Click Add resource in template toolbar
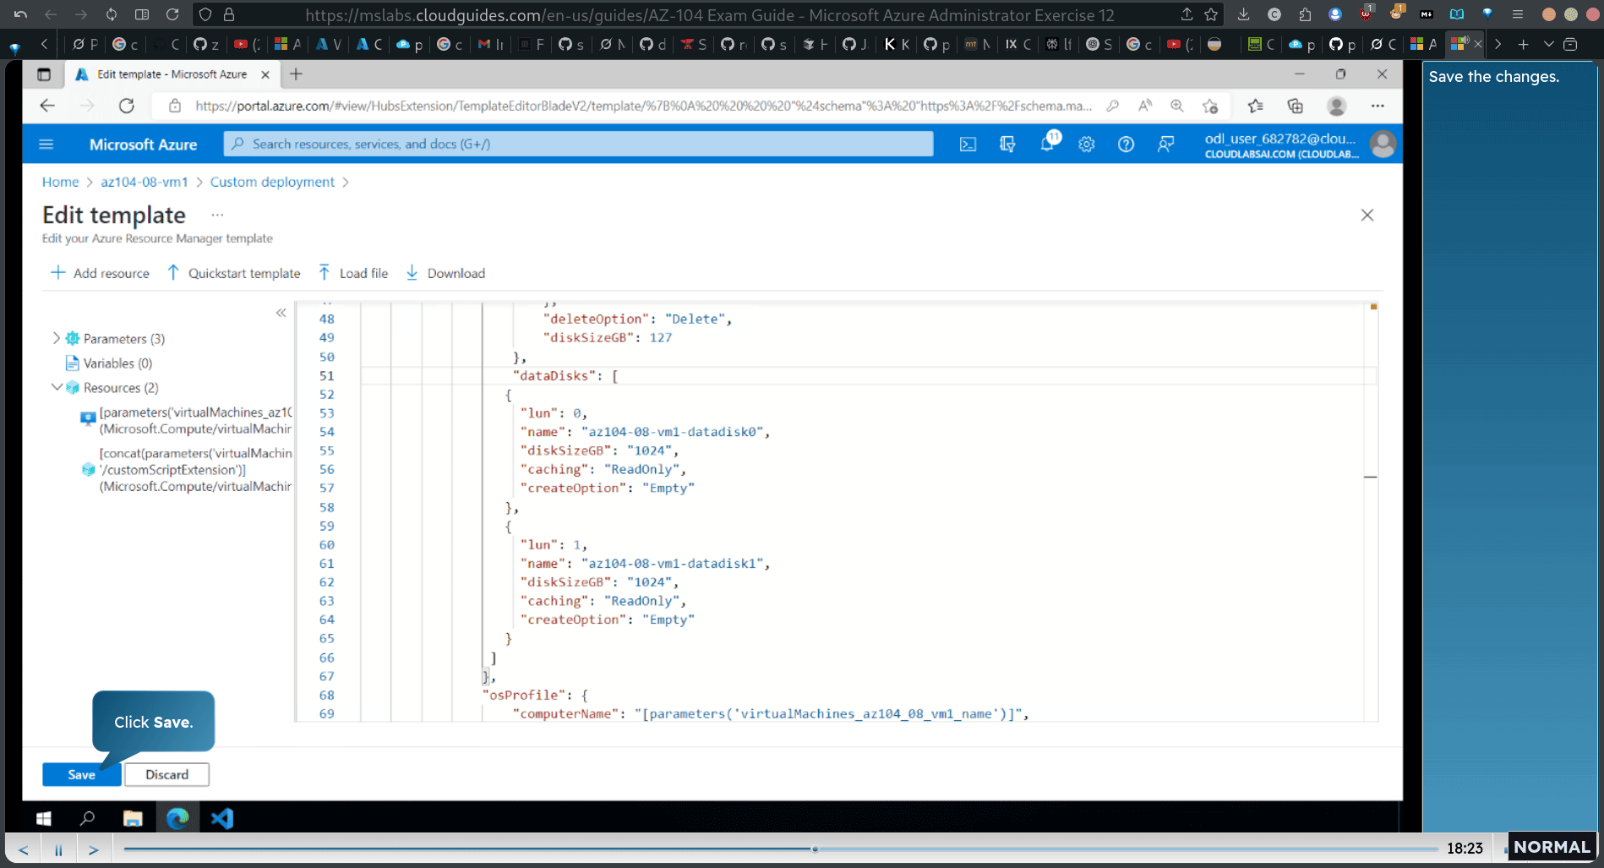Screen dimensions: 1604x868 pyautogui.click(x=100, y=273)
